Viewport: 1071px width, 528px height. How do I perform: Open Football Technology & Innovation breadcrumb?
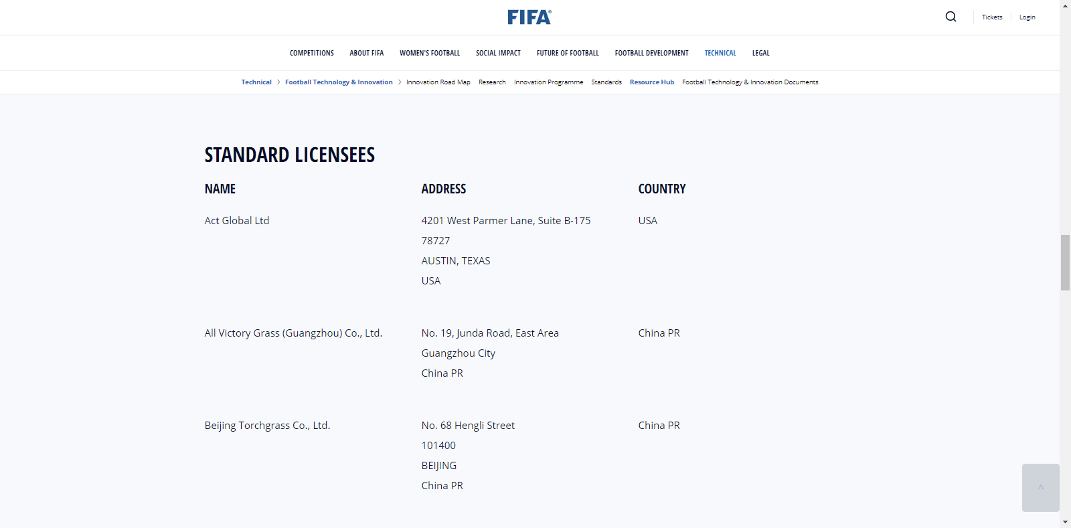[x=339, y=82]
